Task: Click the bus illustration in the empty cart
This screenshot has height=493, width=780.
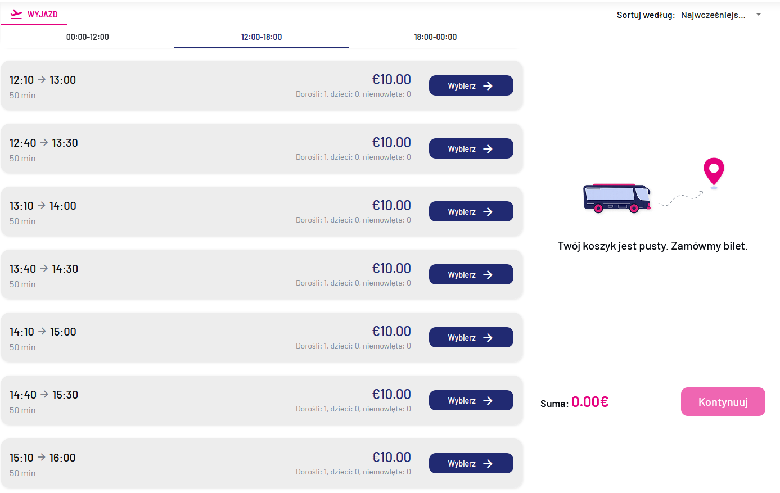Action: point(617,198)
